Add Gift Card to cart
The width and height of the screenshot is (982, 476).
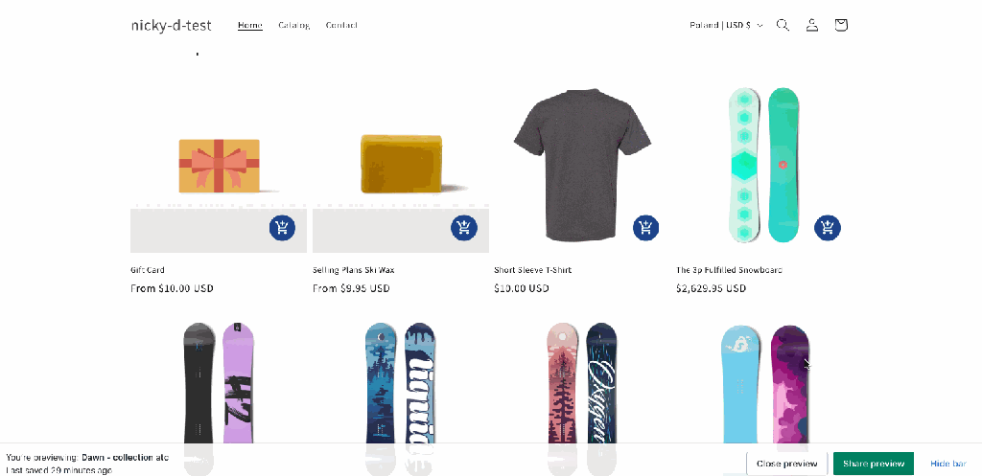coord(282,228)
